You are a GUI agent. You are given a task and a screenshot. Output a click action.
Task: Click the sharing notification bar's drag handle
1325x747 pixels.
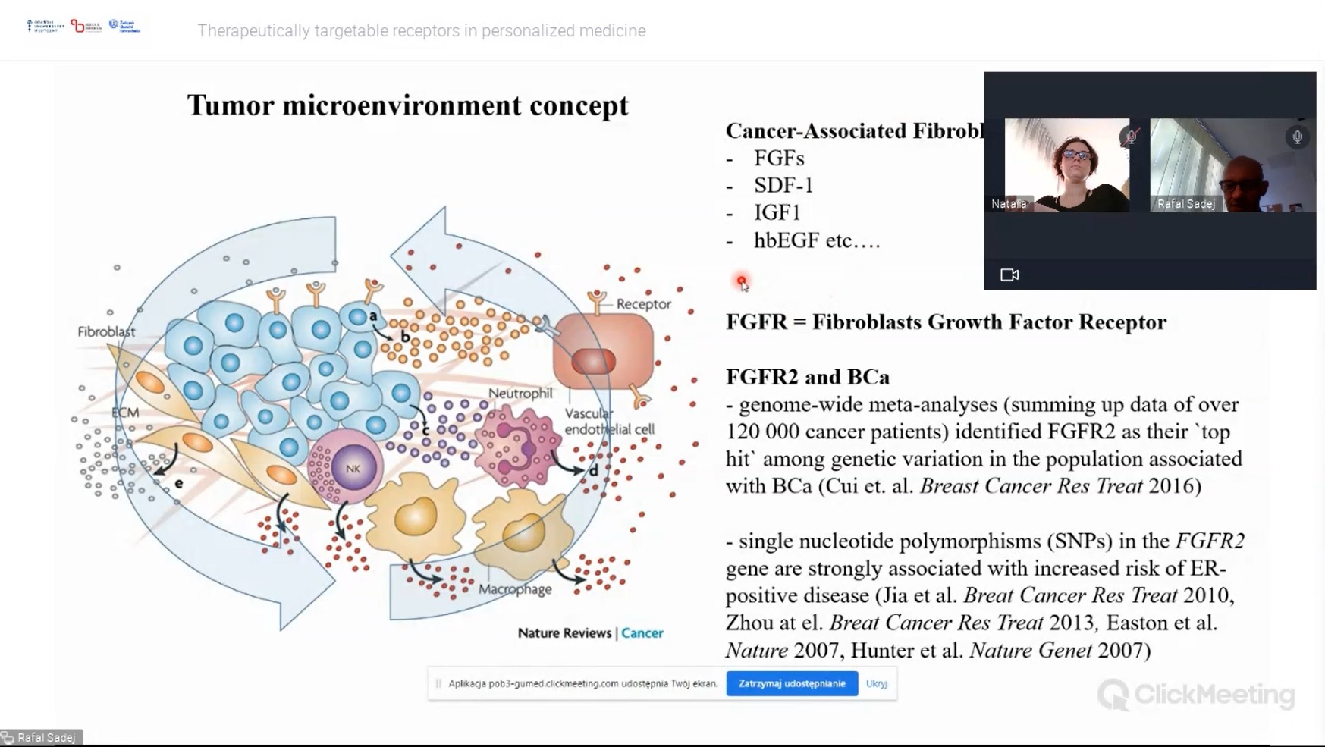[438, 683]
